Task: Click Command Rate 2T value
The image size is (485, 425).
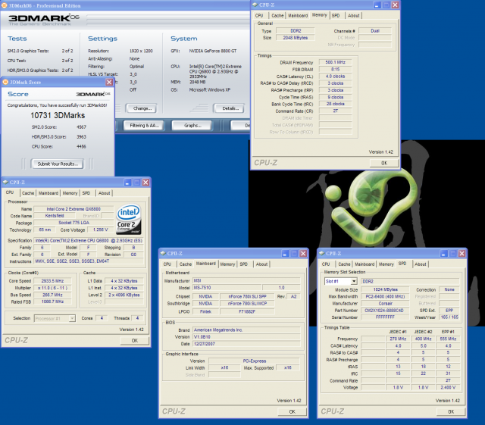Action: click(x=335, y=111)
